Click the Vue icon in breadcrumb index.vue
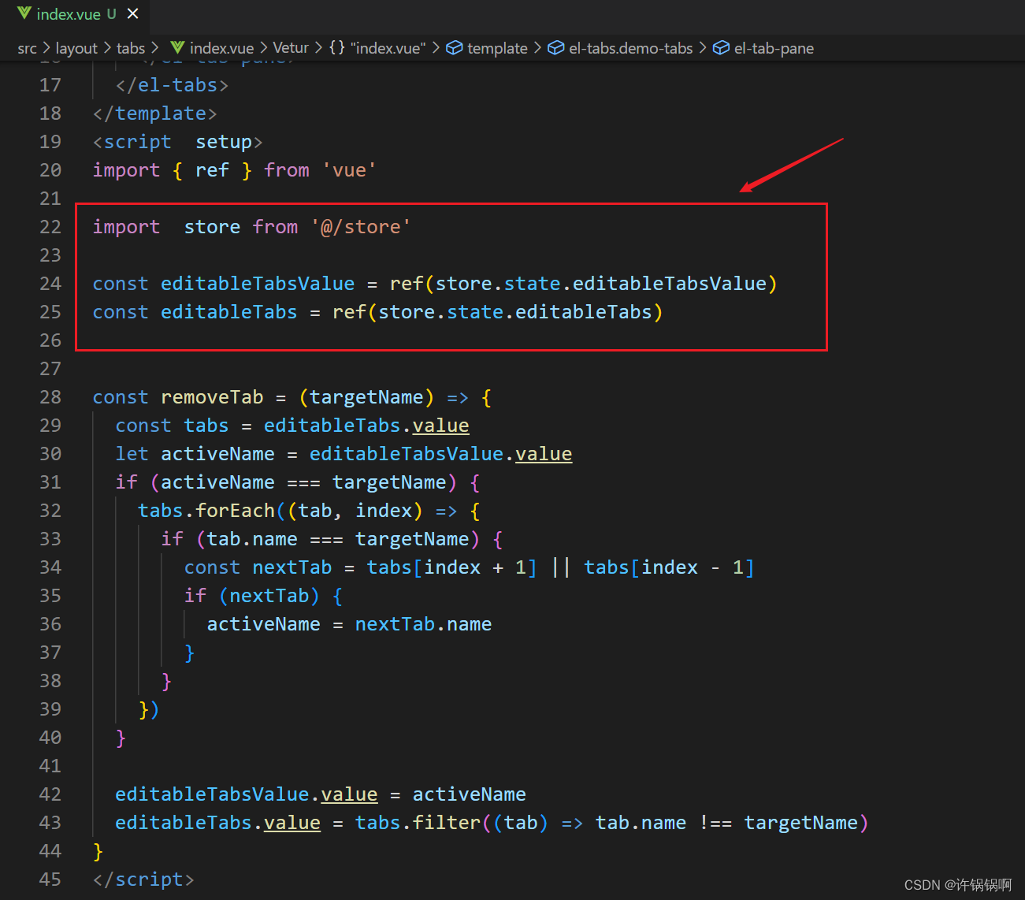 (177, 48)
